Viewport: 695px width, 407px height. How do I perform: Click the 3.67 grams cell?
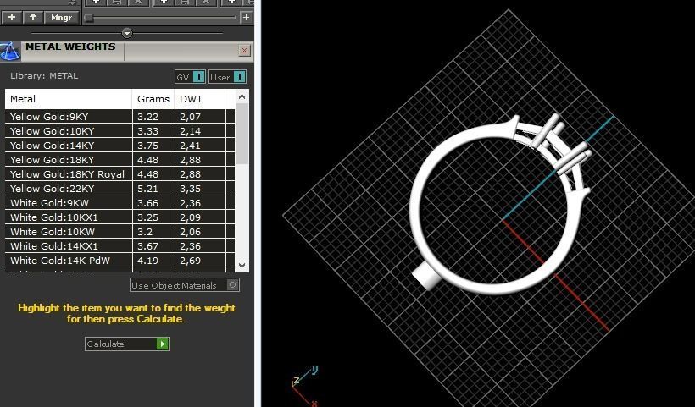tap(153, 246)
